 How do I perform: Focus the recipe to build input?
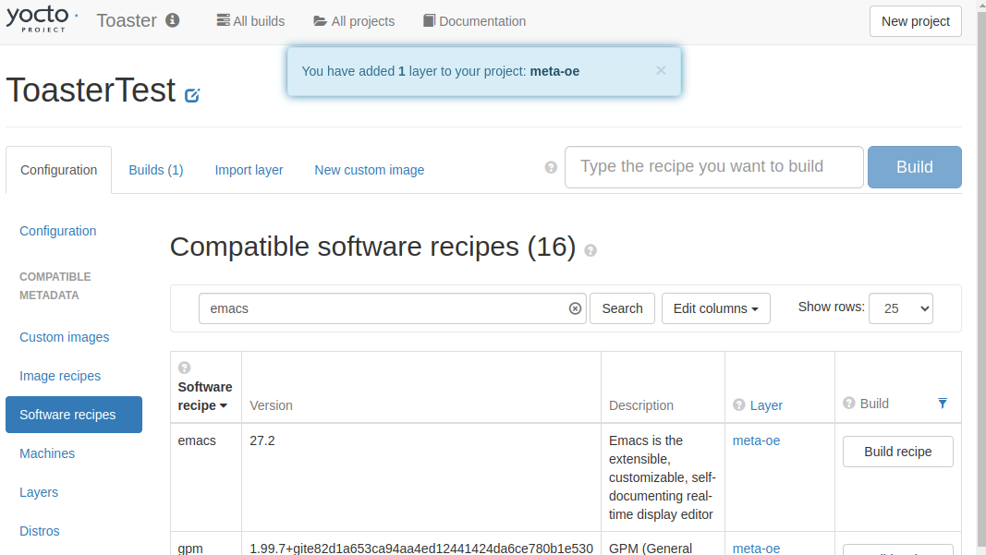[x=713, y=167]
